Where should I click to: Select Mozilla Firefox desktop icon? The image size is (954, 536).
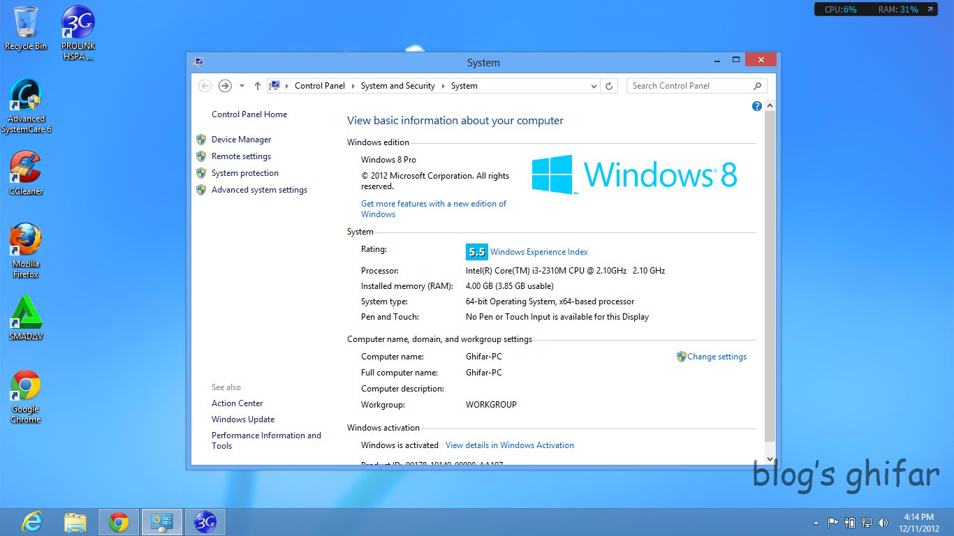26,251
